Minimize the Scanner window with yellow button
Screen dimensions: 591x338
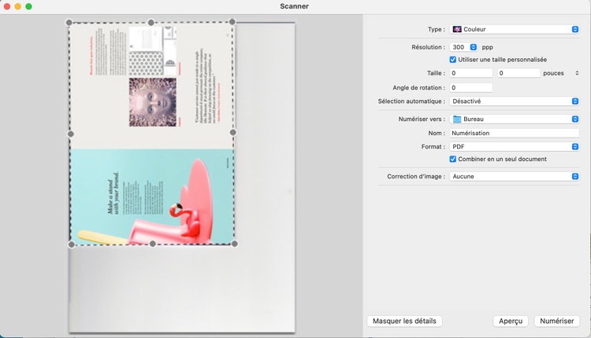click(17, 6)
